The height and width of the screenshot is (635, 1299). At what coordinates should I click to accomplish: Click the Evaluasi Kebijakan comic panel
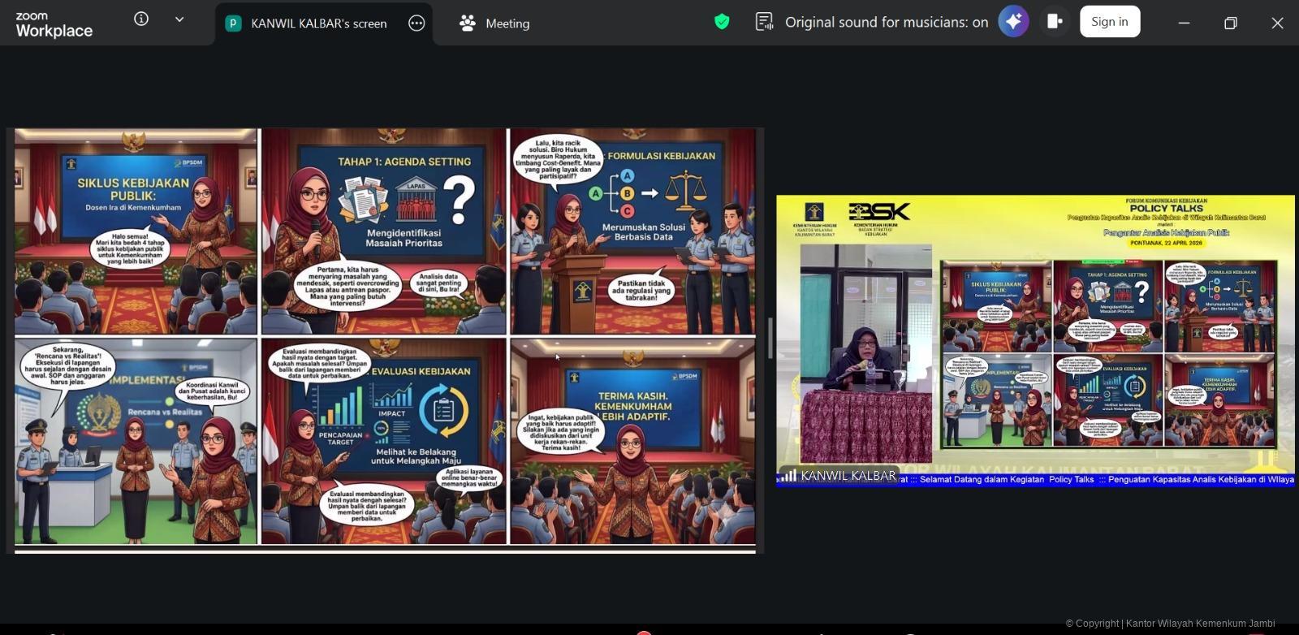[x=383, y=441]
